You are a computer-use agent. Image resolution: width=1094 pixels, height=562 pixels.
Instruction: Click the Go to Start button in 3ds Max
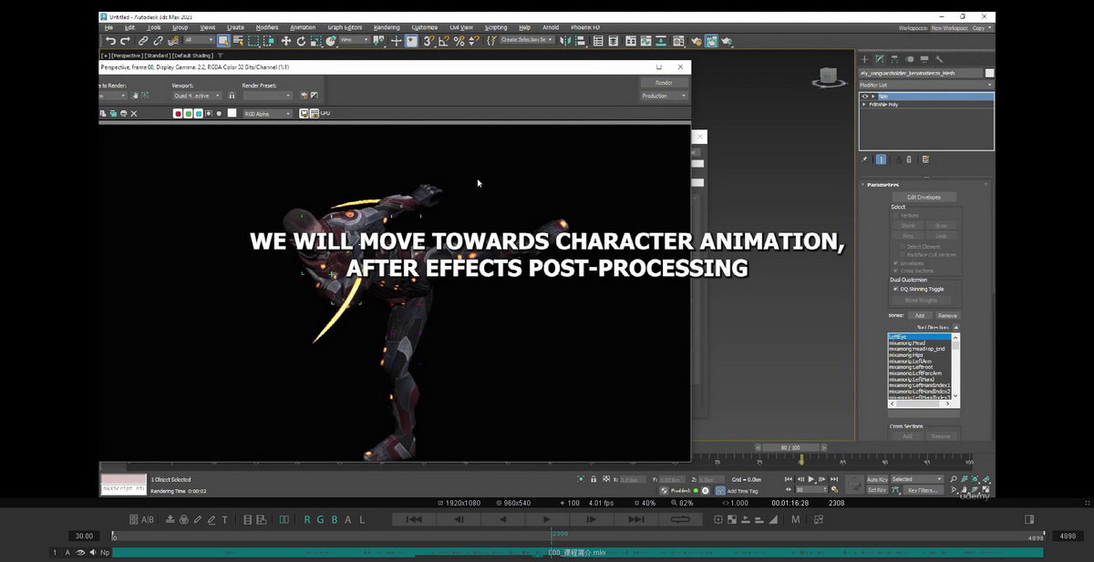click(790, 479)
